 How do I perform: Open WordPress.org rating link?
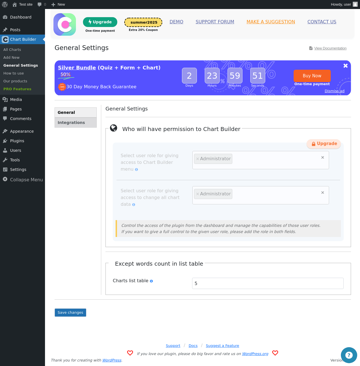[255, 354]
